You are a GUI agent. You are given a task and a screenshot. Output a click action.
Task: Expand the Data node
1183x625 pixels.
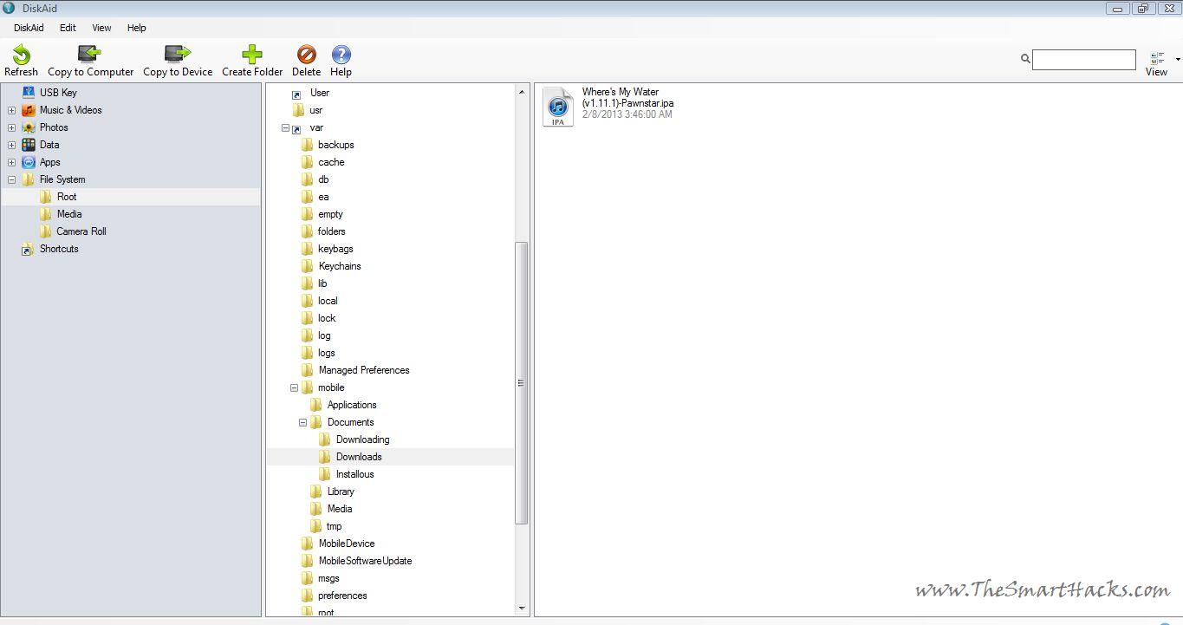pos(11,145)
